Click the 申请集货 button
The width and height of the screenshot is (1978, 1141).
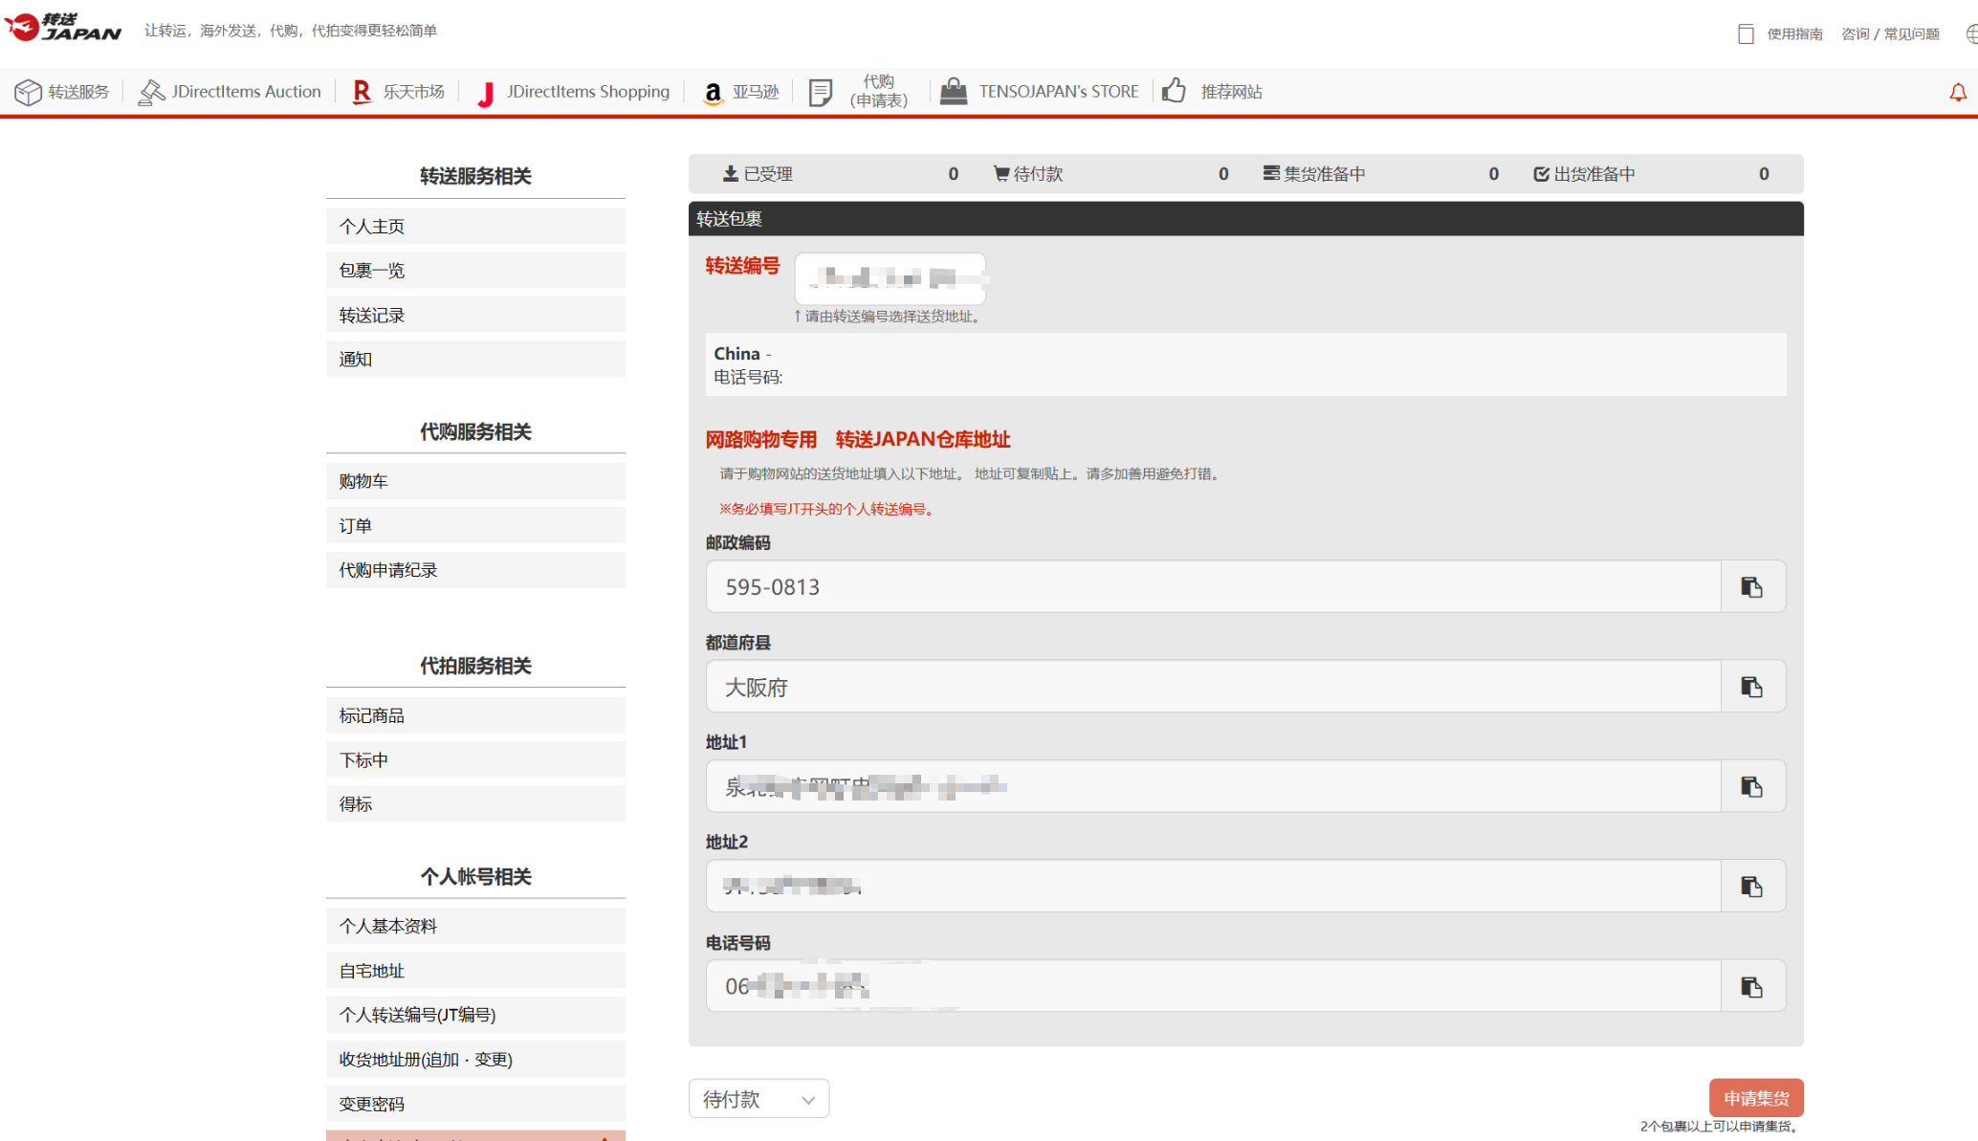(x=1756, y=1098)
